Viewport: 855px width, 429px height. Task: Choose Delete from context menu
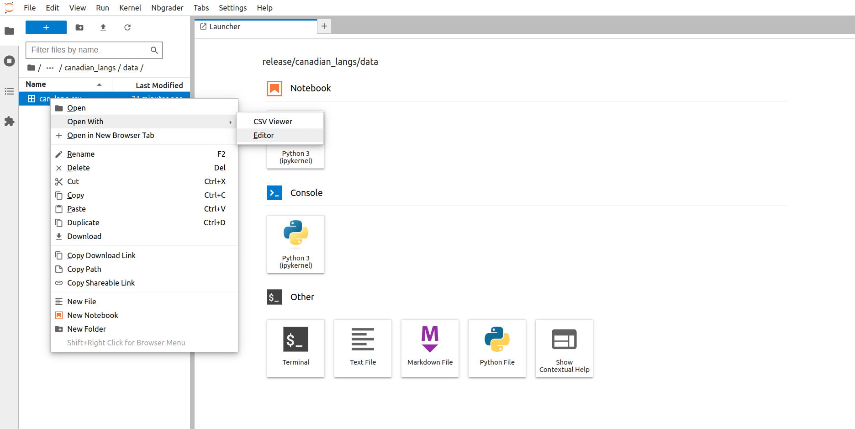[x=144, y=168]
